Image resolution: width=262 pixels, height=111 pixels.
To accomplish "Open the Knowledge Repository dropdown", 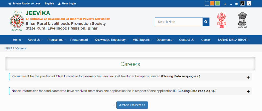I will [x=112, y=40].
